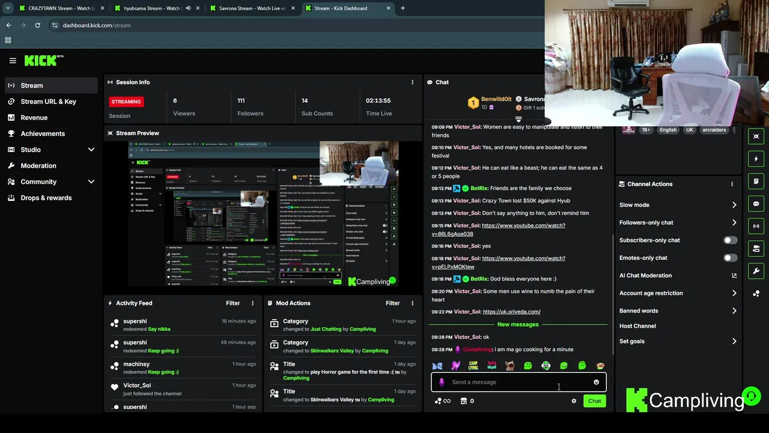Open Slow mode settings arrow
Image resolution: width=769 pixels, height=433 pixels.
pyautogui.click(x=734, y=205)
